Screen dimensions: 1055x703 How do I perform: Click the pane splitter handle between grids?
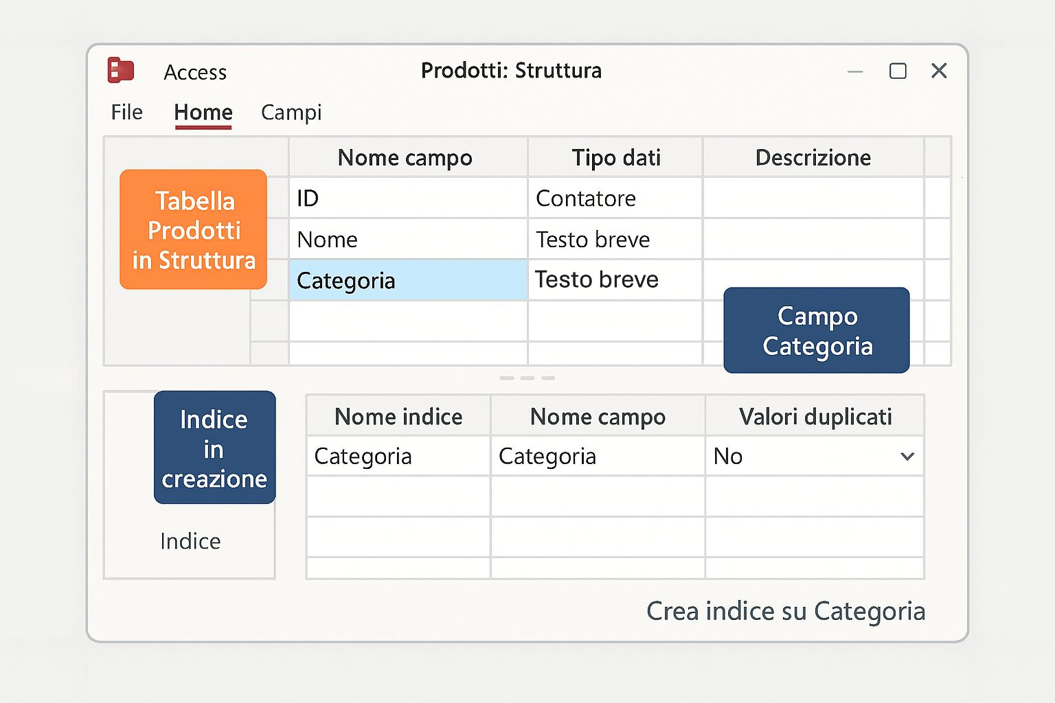click(x=527, y=378)
